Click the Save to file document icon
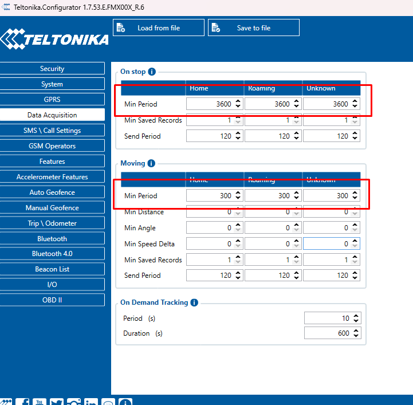The image size is (413, 405). (216, 27)
